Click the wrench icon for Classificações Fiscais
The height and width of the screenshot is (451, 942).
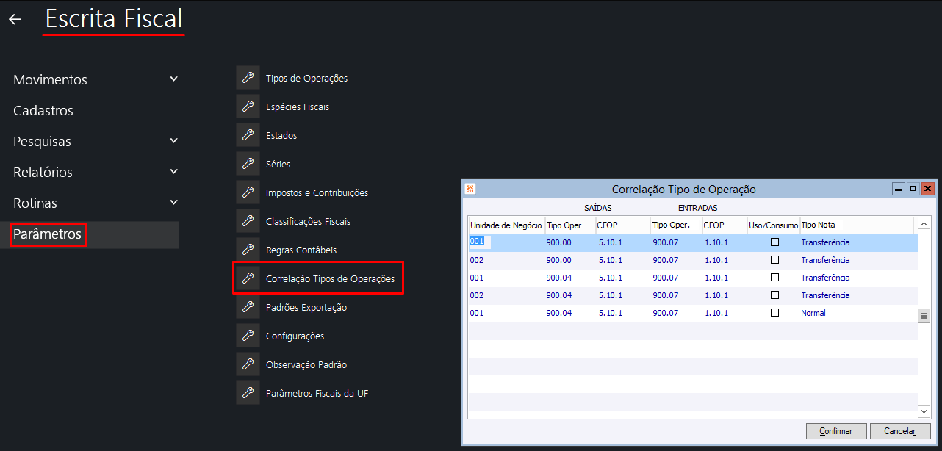pyautogui.click(x=248, y=221)
